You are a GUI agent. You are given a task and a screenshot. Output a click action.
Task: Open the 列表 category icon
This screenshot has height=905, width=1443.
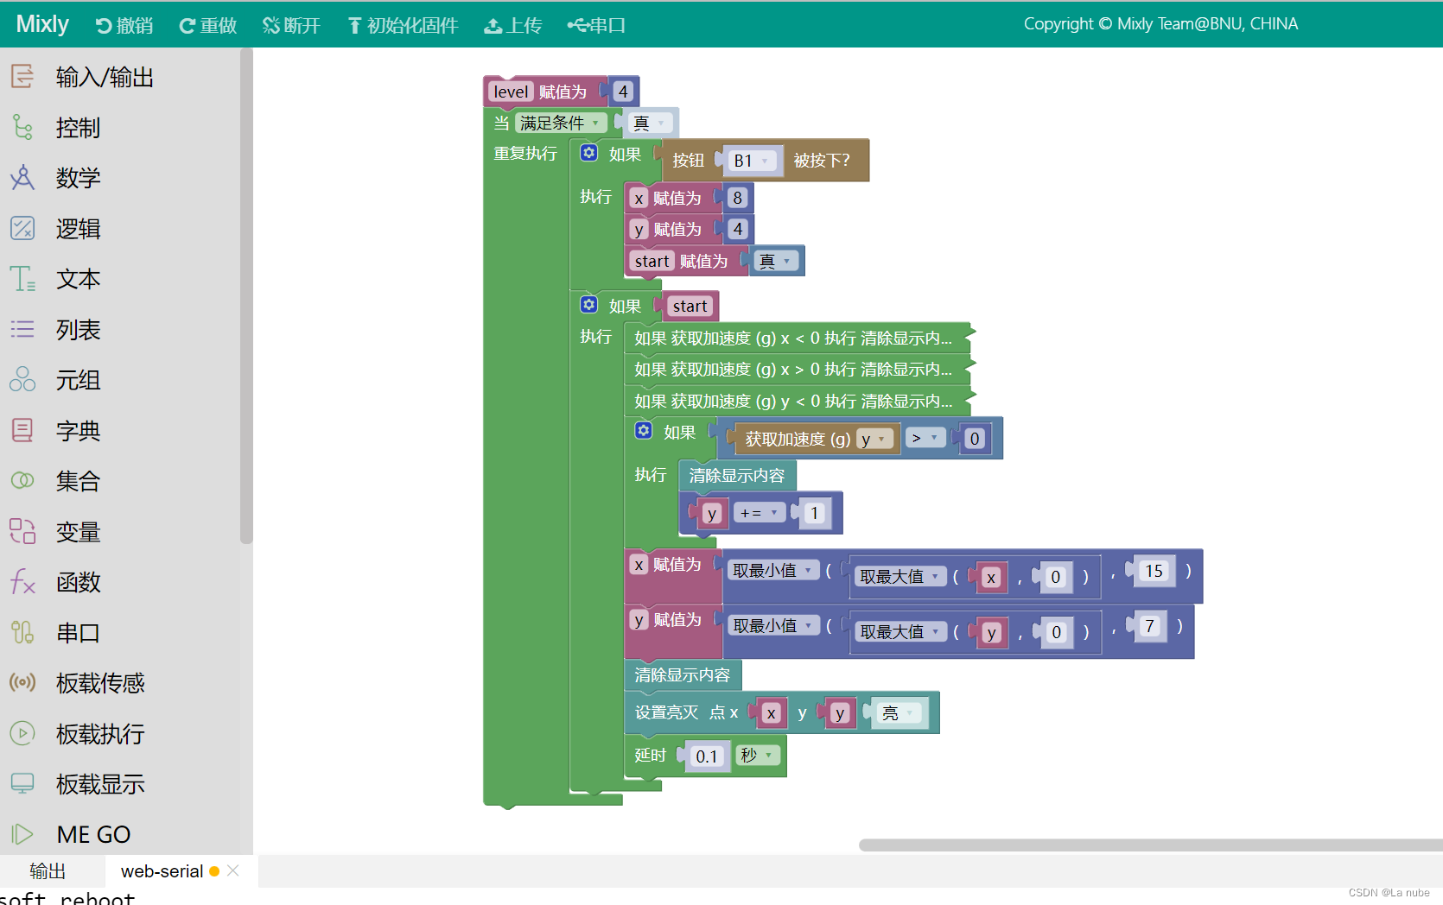tap(22, 330)
